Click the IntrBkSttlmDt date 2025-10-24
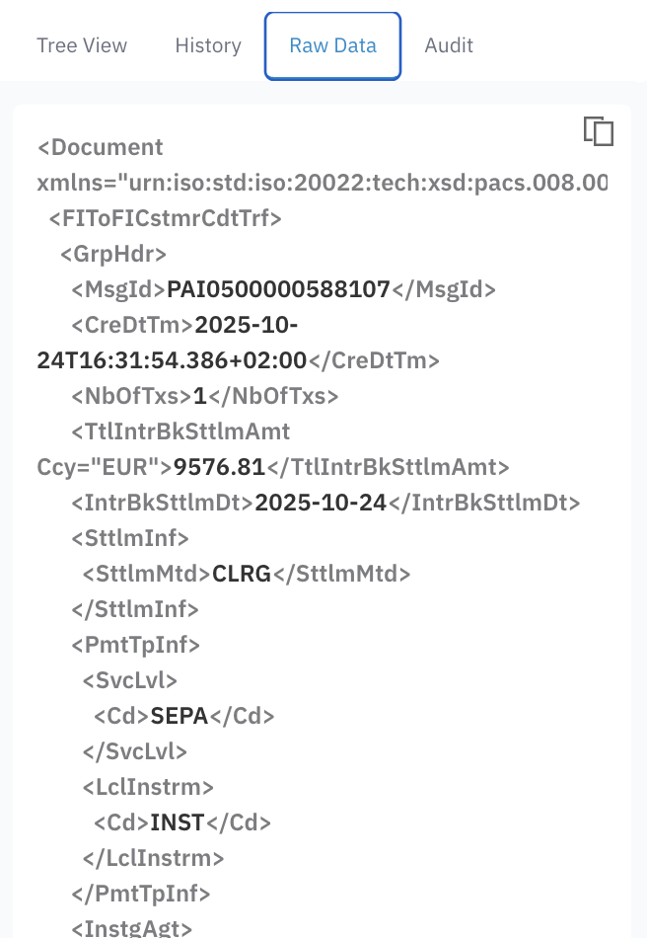Screen dimensions: 647x938 pos(321,503)
